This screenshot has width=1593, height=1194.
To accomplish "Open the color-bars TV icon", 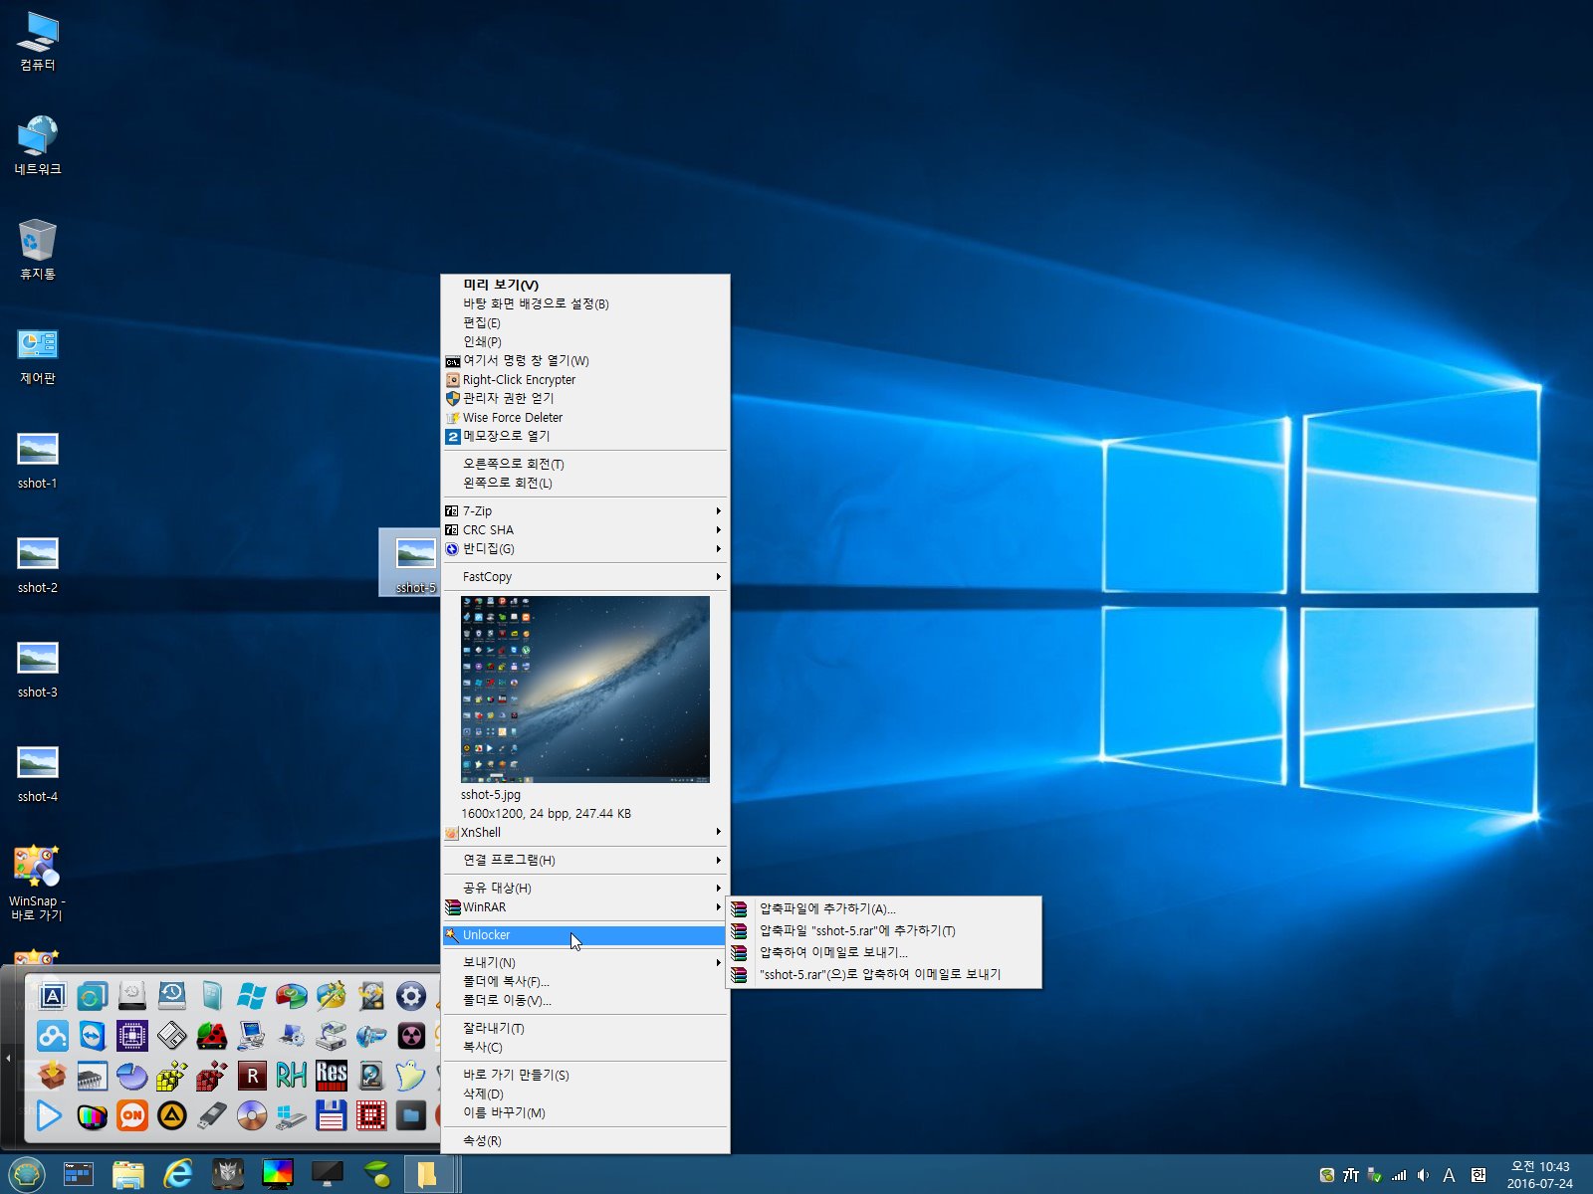I will tap(92, 1115).
